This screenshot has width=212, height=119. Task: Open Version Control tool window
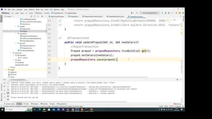10,104
